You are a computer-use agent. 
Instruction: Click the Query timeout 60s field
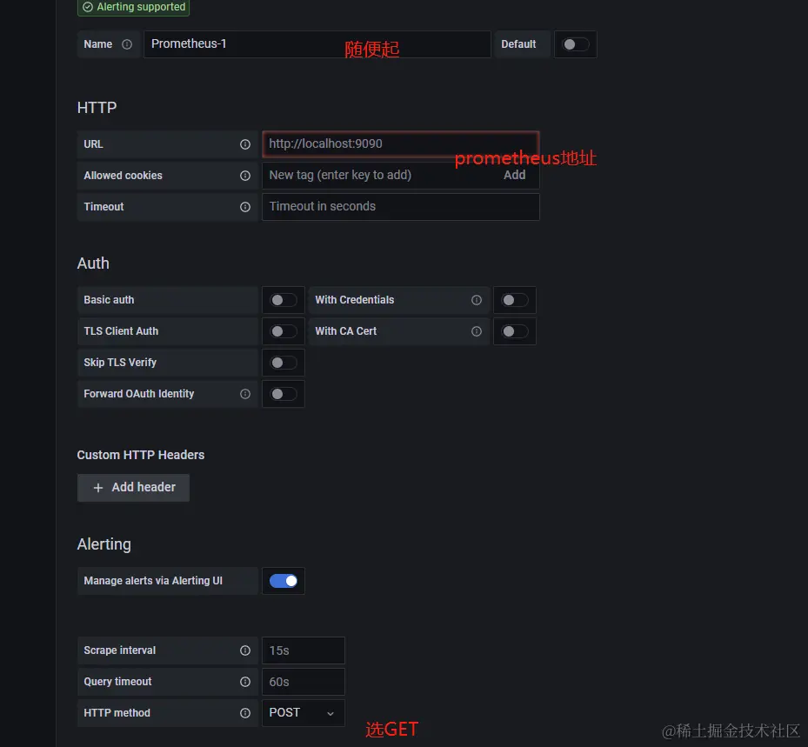303,682
